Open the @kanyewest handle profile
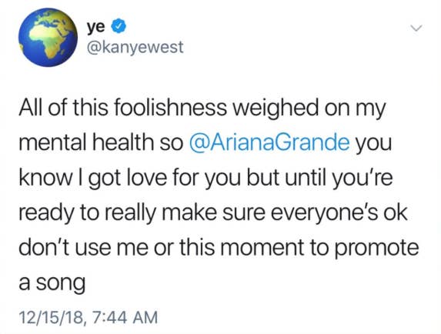 (135, 47)
